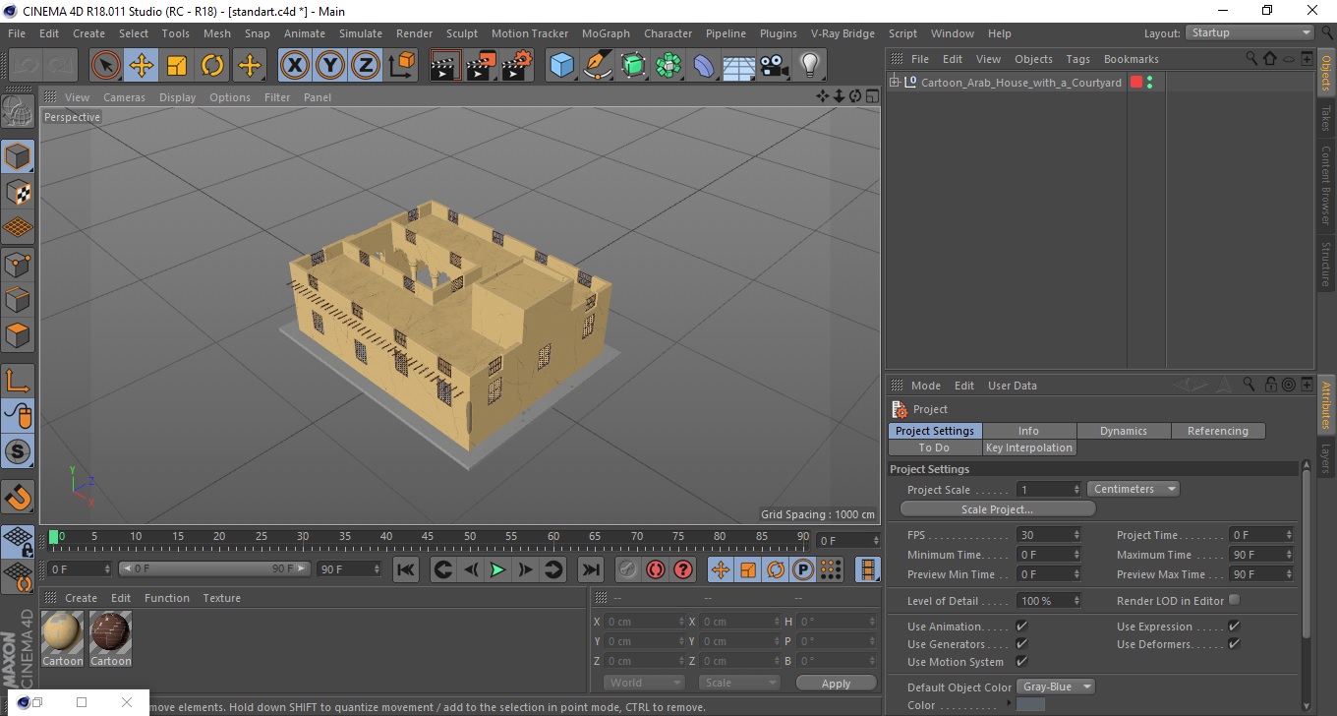Switch to Texture mode

[18, 192]
